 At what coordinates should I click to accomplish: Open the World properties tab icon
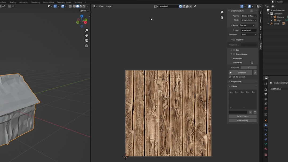(266, 109)
